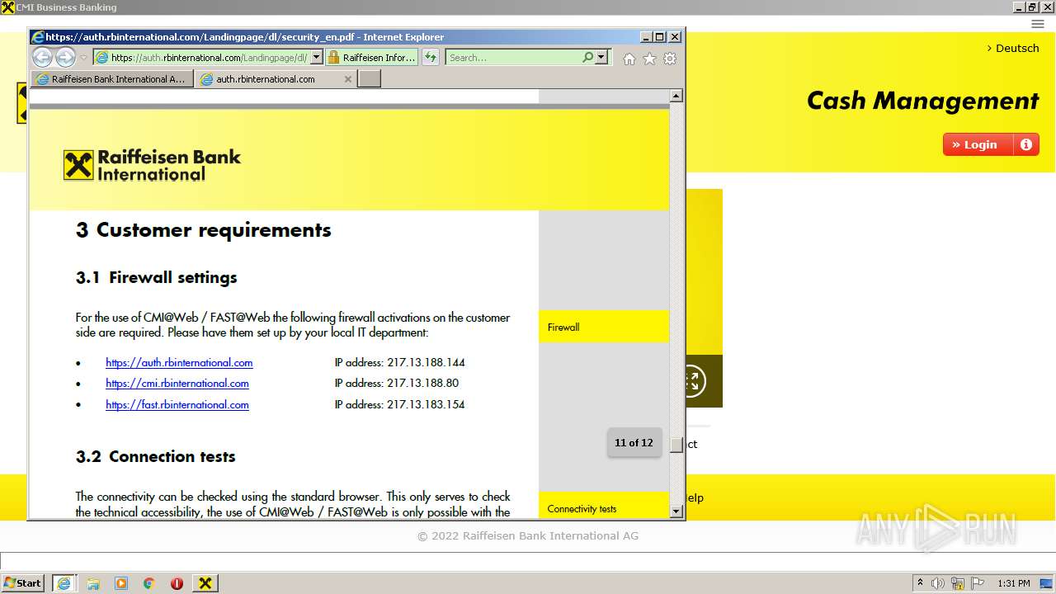Image resolution: width=1056 pixels, height=594 pixels.
Task: Go back with the IE Back arrow
Action: click(42, 57)
